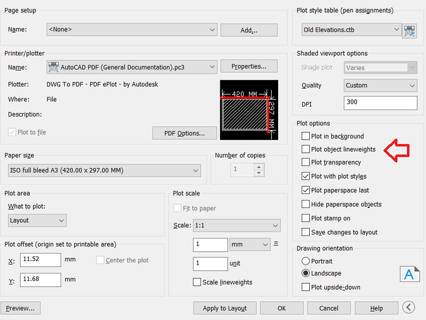Open Help for the plot dialog
The image size is (426, 320).
[x=376, y=308]
